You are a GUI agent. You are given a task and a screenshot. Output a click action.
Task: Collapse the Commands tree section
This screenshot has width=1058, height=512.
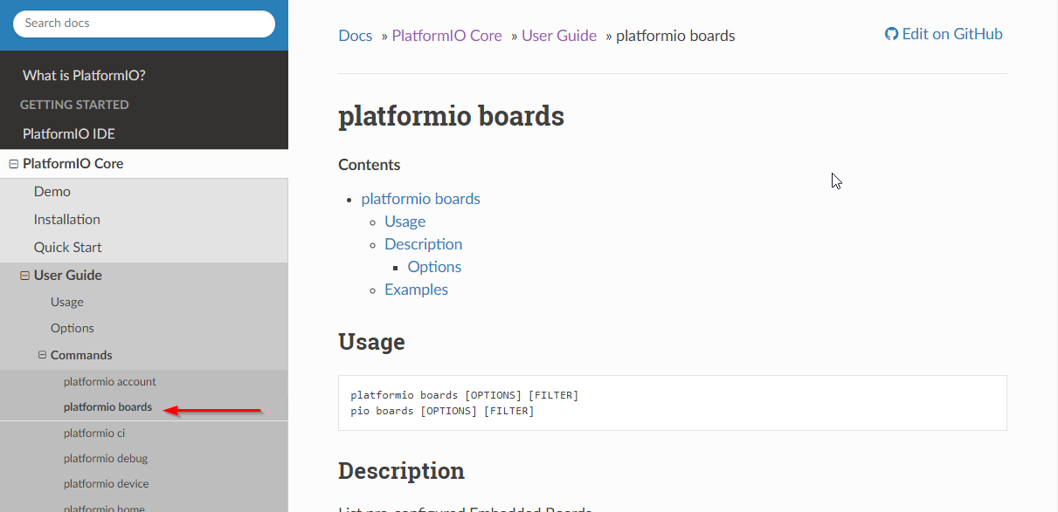pyautogui.click(x=41, y=355)
